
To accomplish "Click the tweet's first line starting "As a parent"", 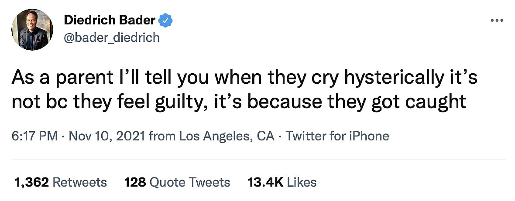I will [x=244, y=78].
